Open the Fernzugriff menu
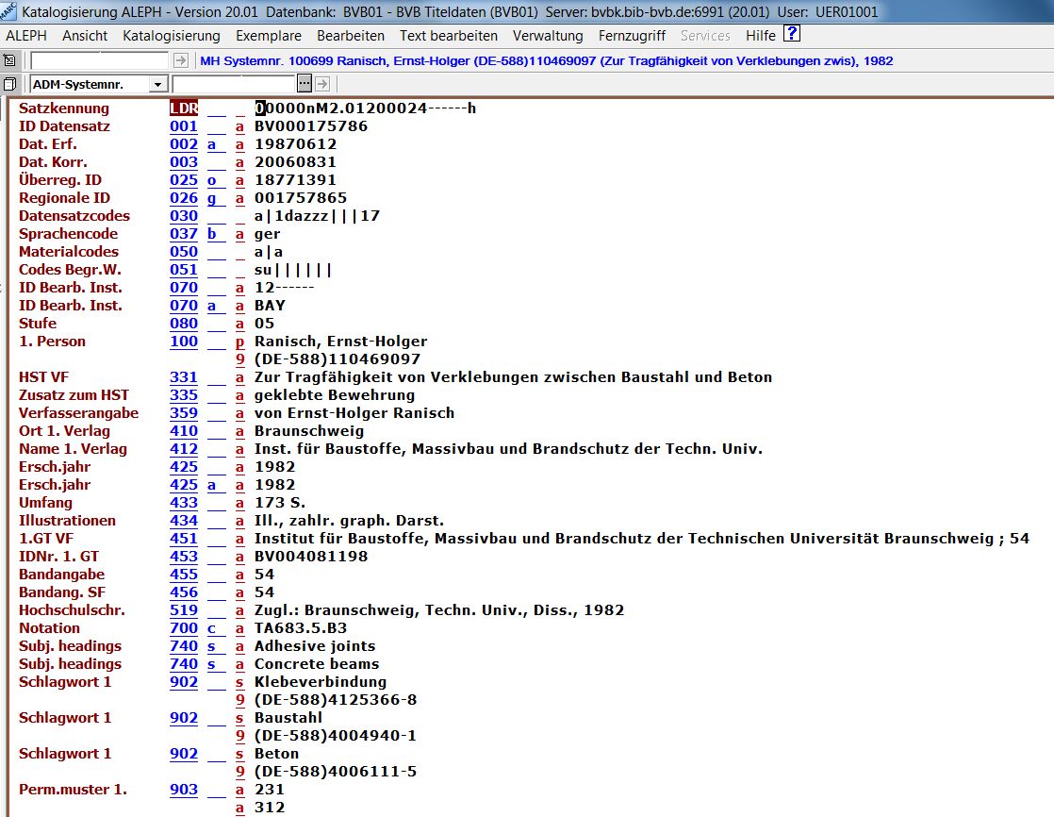 tap(632, 36)
